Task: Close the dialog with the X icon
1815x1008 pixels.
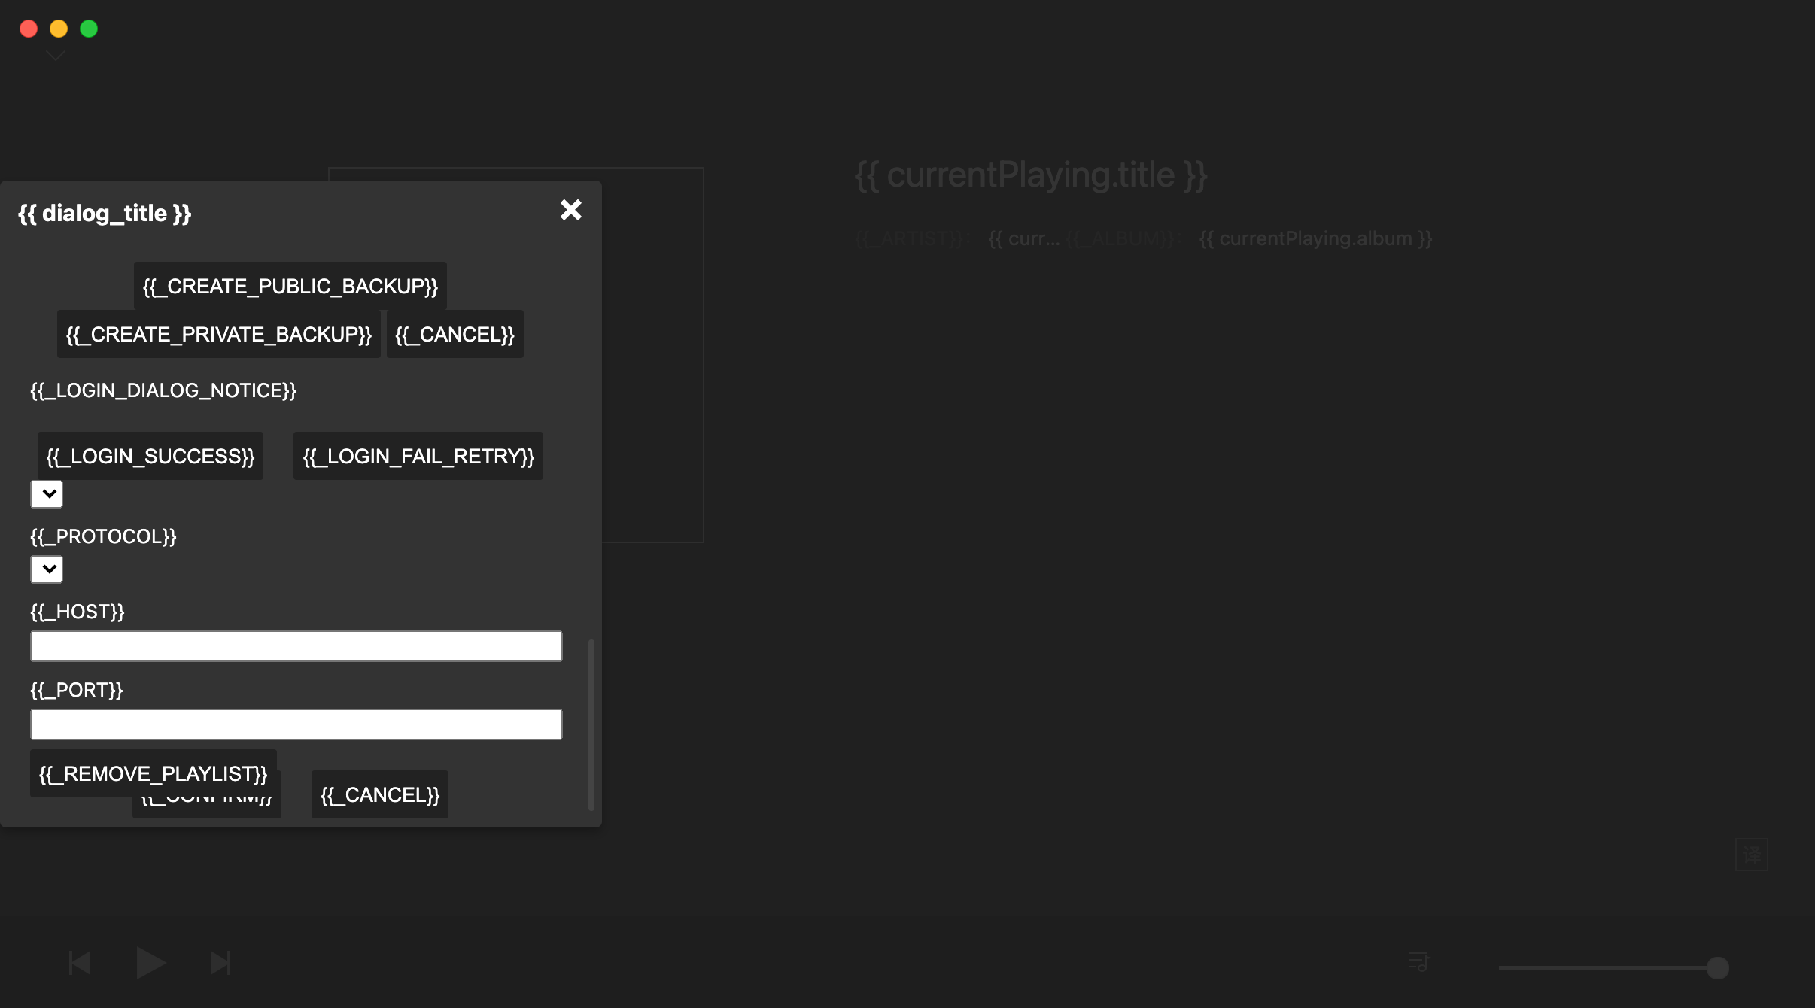Action: [x=571, y=210]
